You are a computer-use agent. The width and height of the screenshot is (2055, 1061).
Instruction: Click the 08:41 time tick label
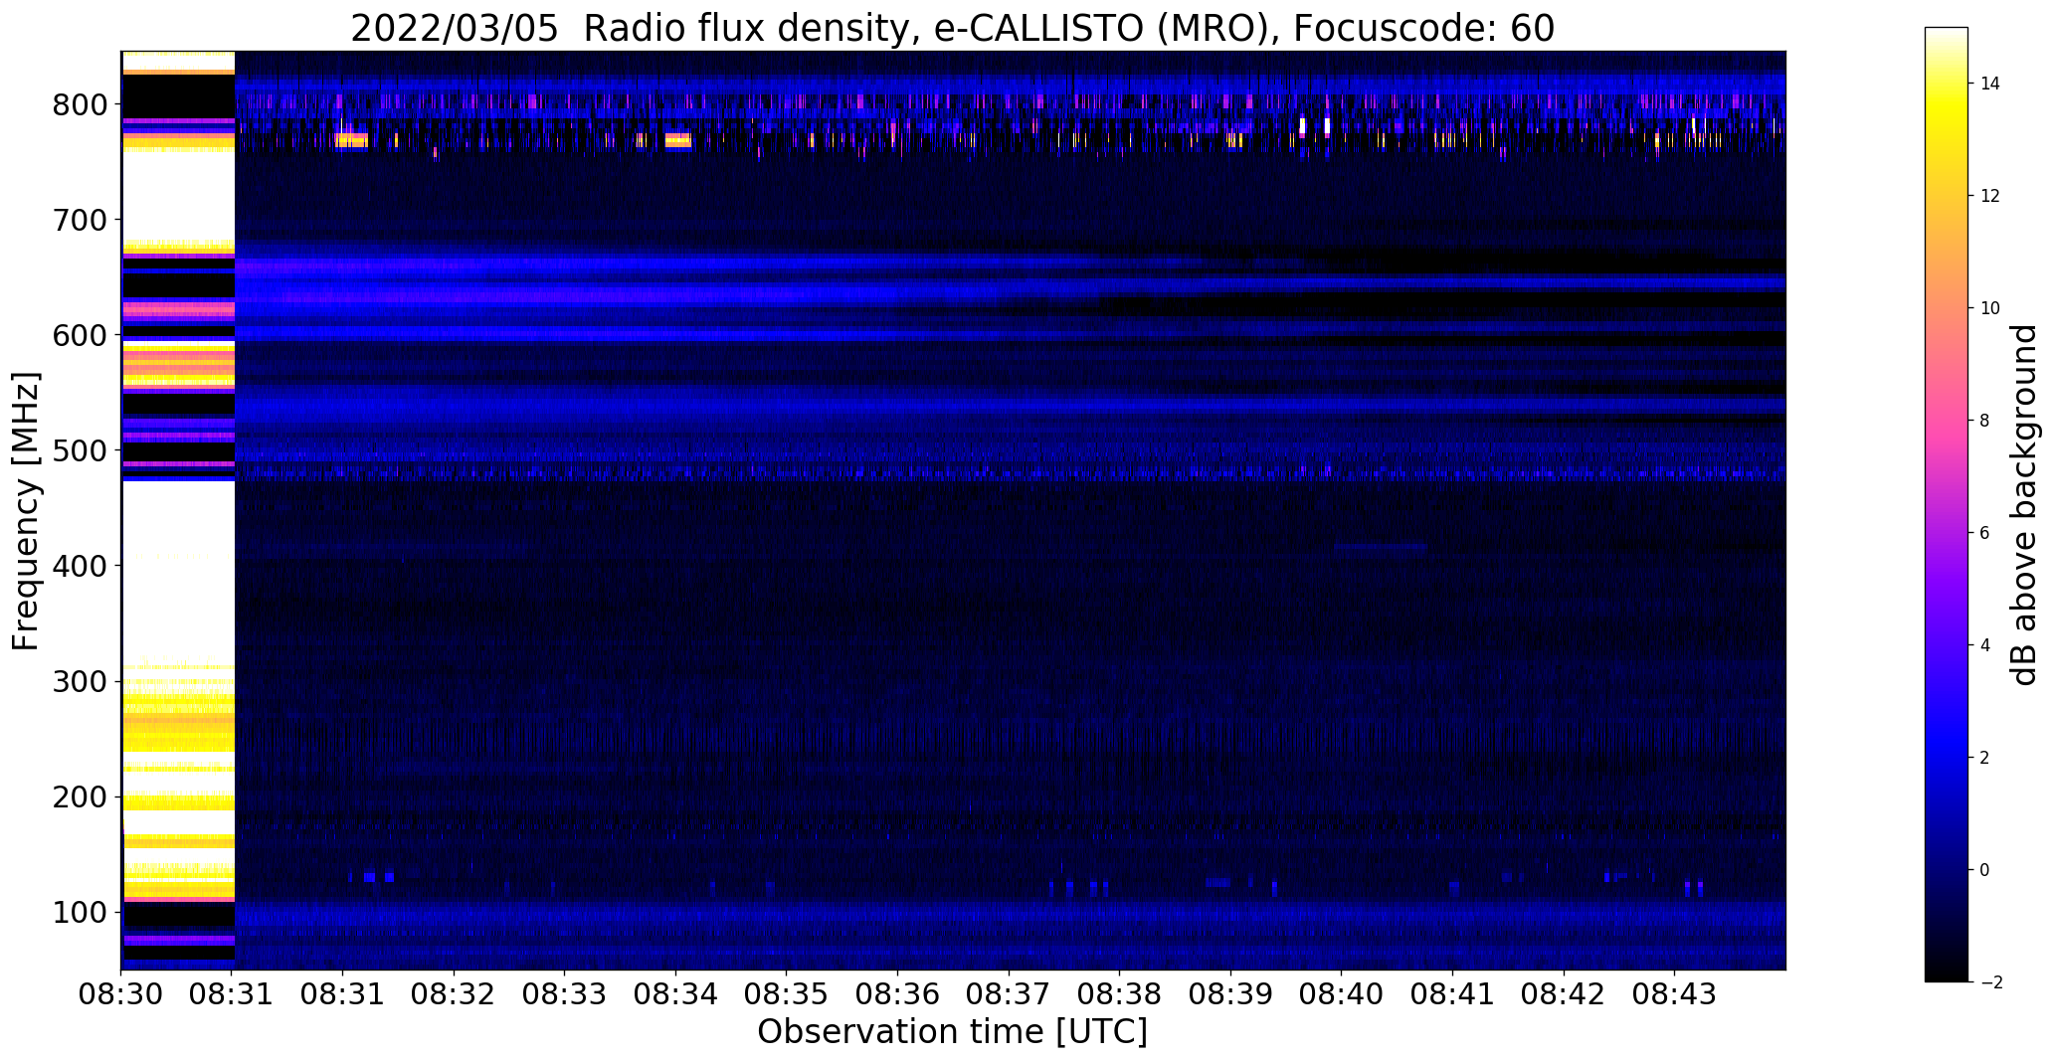pos(1452,994)
